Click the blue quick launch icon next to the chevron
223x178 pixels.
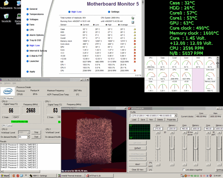(22, 176)
